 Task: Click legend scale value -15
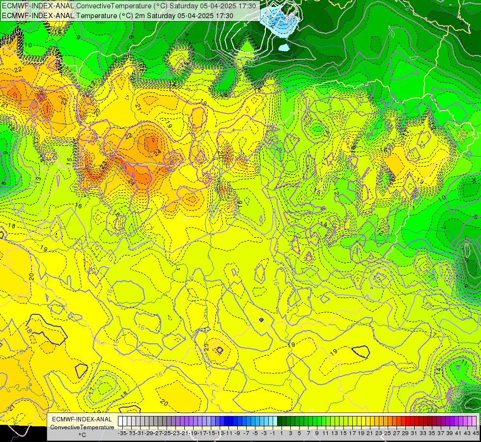pyautogui.click(x=211, y=433)
